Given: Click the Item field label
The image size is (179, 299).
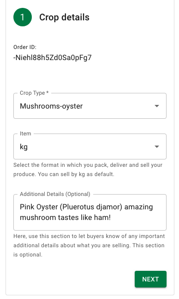Looking at the screenshot, I should pos(25,134).
